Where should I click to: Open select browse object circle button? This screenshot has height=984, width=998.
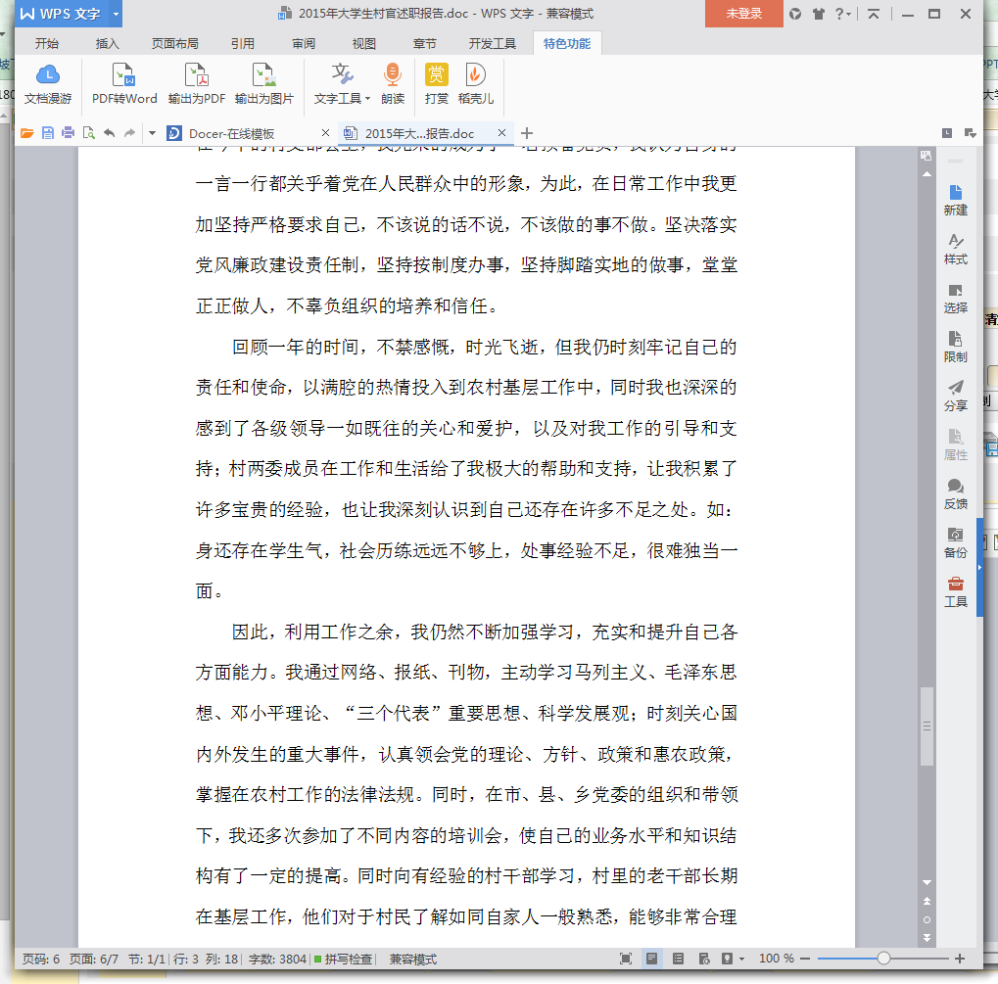coord(927,919)
